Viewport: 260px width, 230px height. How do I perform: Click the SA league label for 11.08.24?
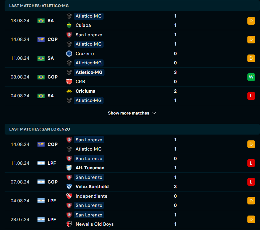(51, 58)
